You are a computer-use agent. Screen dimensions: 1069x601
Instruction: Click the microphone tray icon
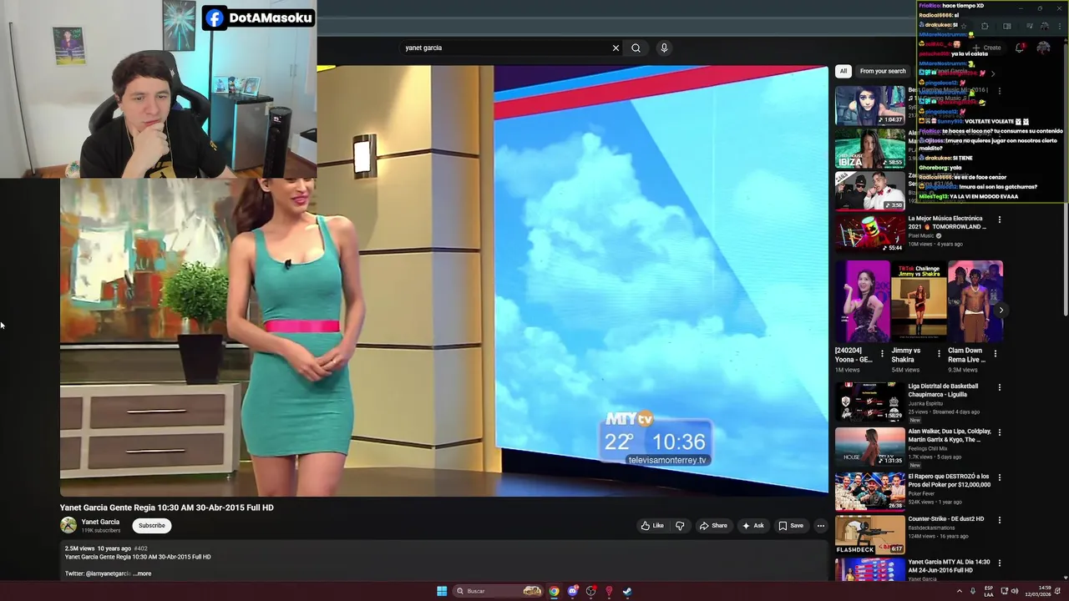point(972,591)
